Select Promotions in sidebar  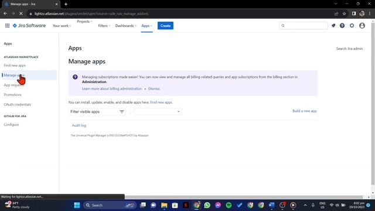12,95
